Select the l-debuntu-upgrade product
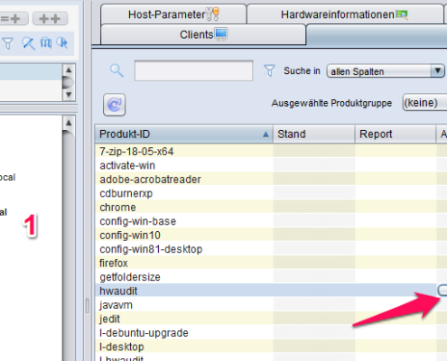 (x=271, y=333)
